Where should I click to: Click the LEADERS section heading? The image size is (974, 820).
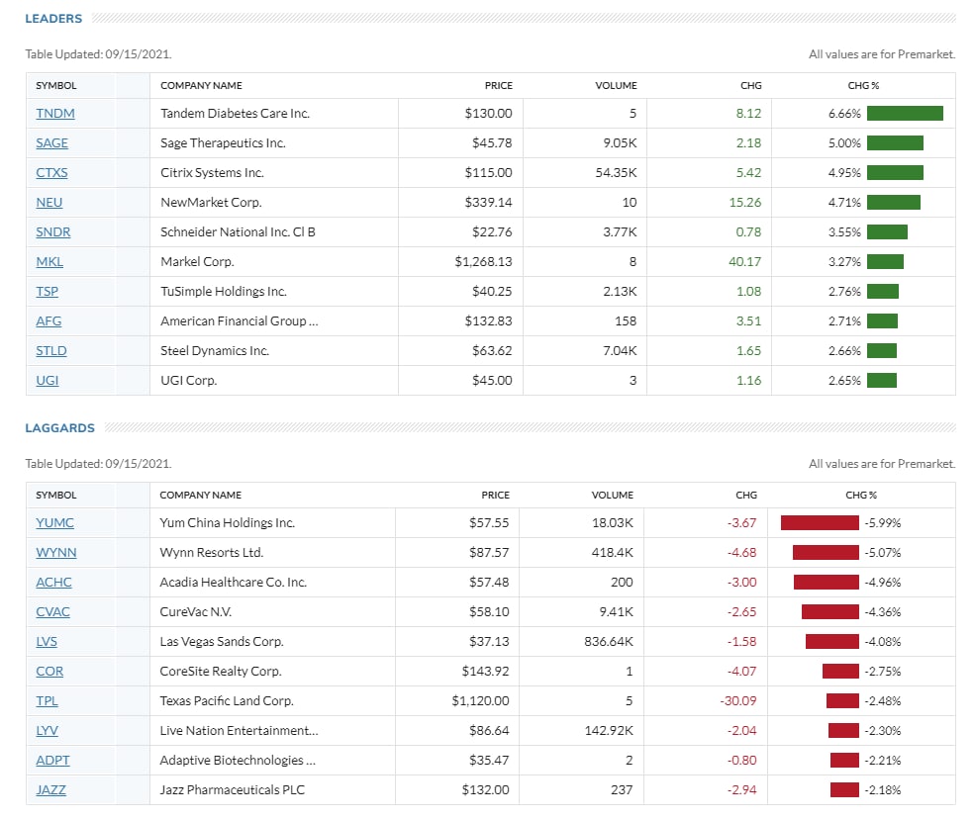[x=53, y=19]
